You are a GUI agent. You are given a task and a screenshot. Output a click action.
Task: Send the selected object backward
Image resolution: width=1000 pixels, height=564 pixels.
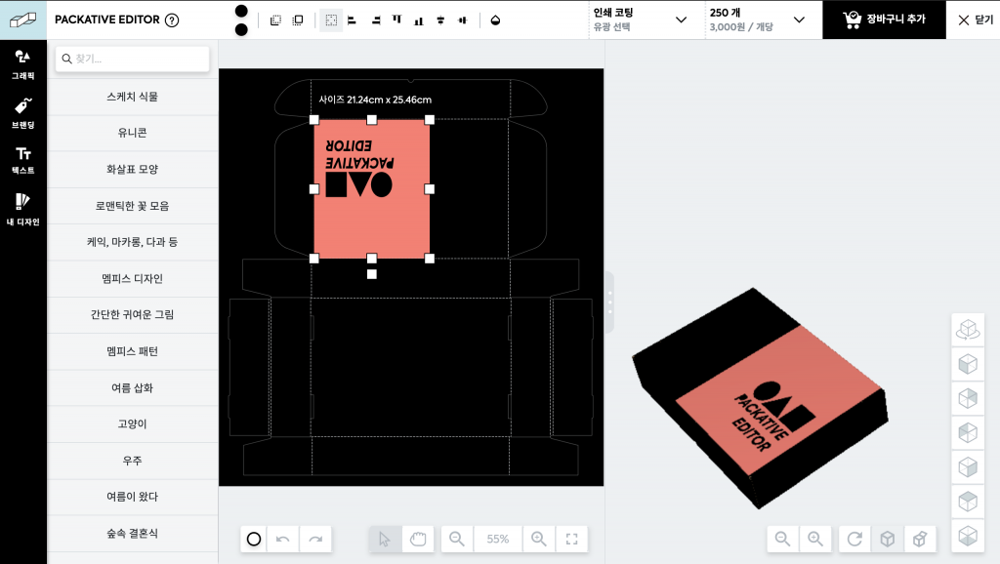pos(275,20)
